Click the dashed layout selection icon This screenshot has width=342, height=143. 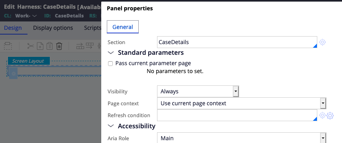[x=8, y=46]
